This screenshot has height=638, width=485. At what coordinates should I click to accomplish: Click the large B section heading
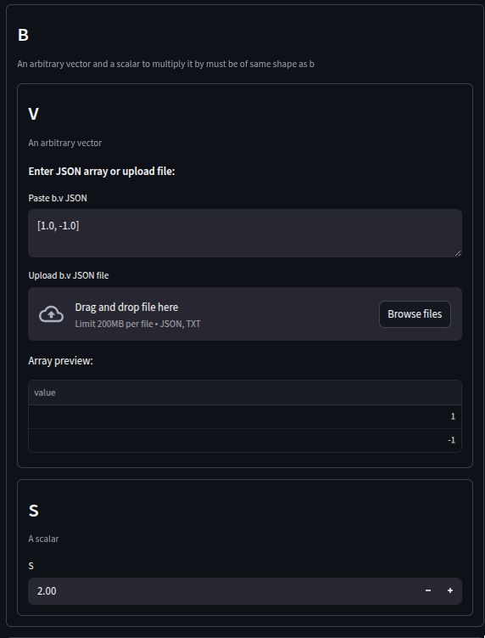[x=23, y=35]
